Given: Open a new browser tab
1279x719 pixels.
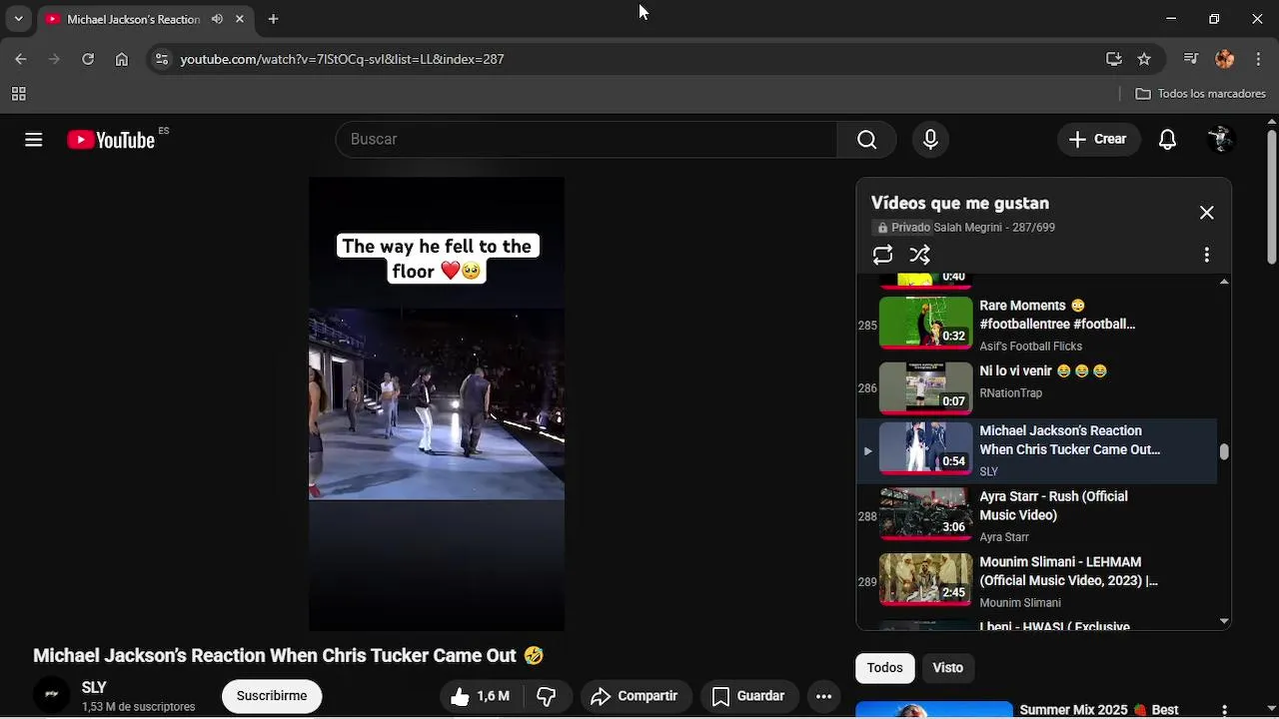Looking at the screenshot, I should point(273,19).
